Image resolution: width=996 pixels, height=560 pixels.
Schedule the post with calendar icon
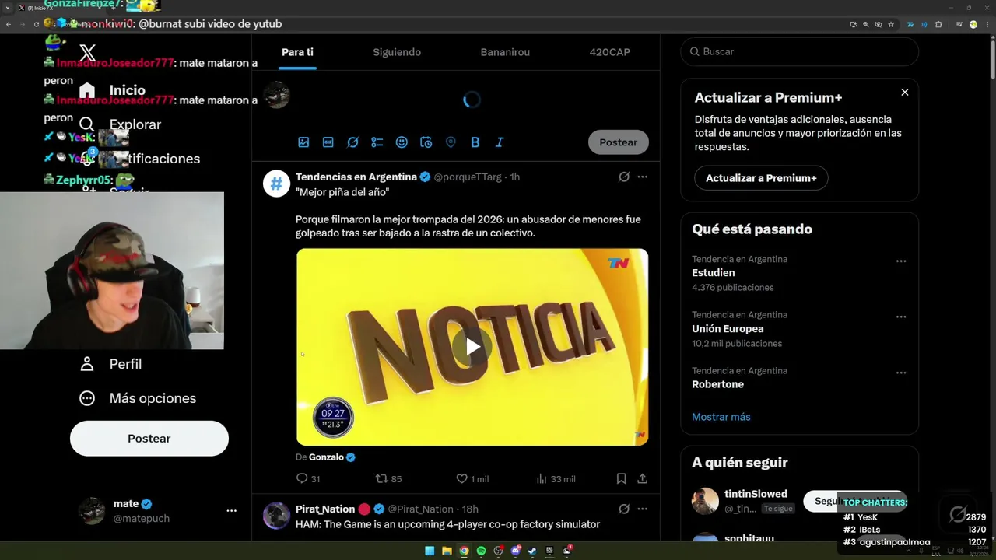click(426, 142)
